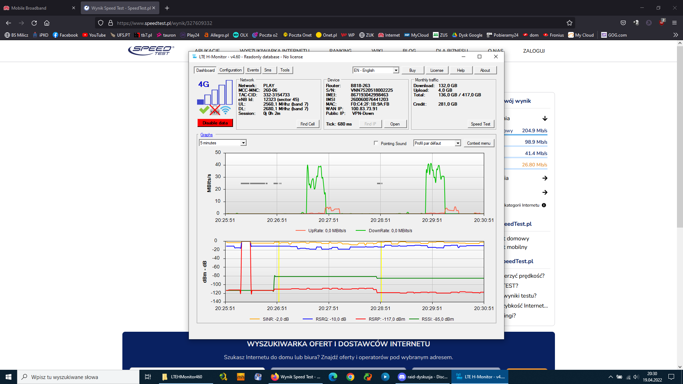Click the Graphs link
The width and height of the screenshot is (683, 384).
[x=206, y=135]
